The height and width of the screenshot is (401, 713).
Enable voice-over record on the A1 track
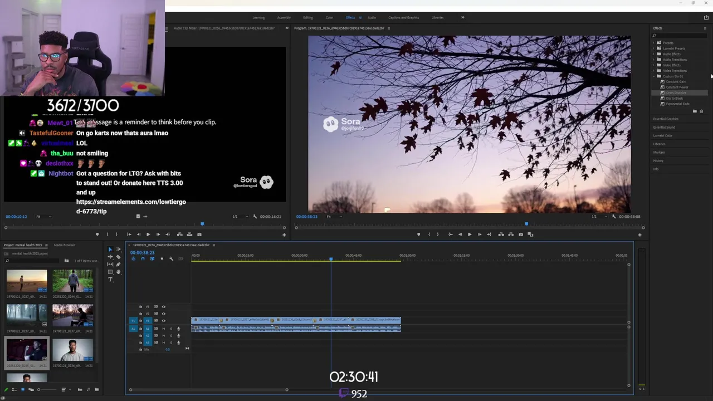point(178,329)
